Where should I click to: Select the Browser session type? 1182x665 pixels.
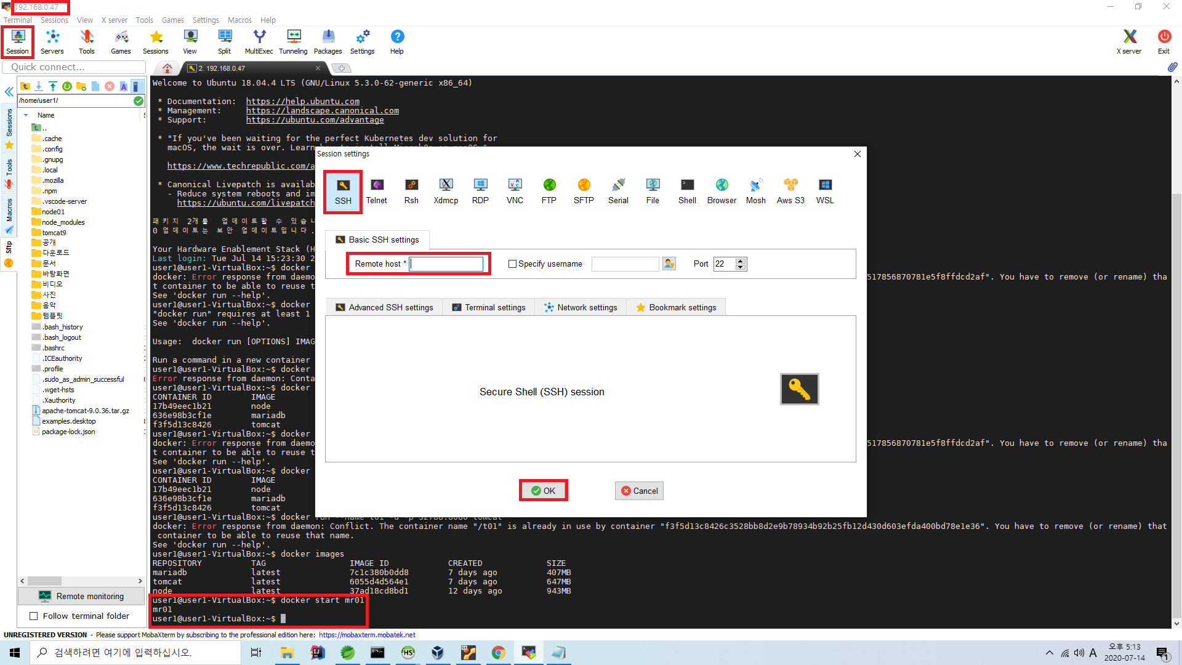click(722, 192)
